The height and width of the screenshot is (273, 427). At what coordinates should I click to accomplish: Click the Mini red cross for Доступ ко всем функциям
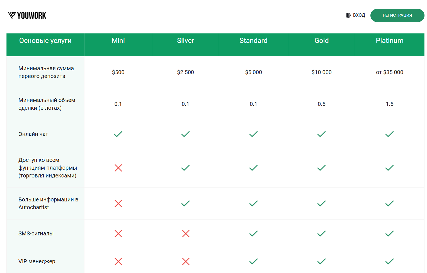click(118, 168)
